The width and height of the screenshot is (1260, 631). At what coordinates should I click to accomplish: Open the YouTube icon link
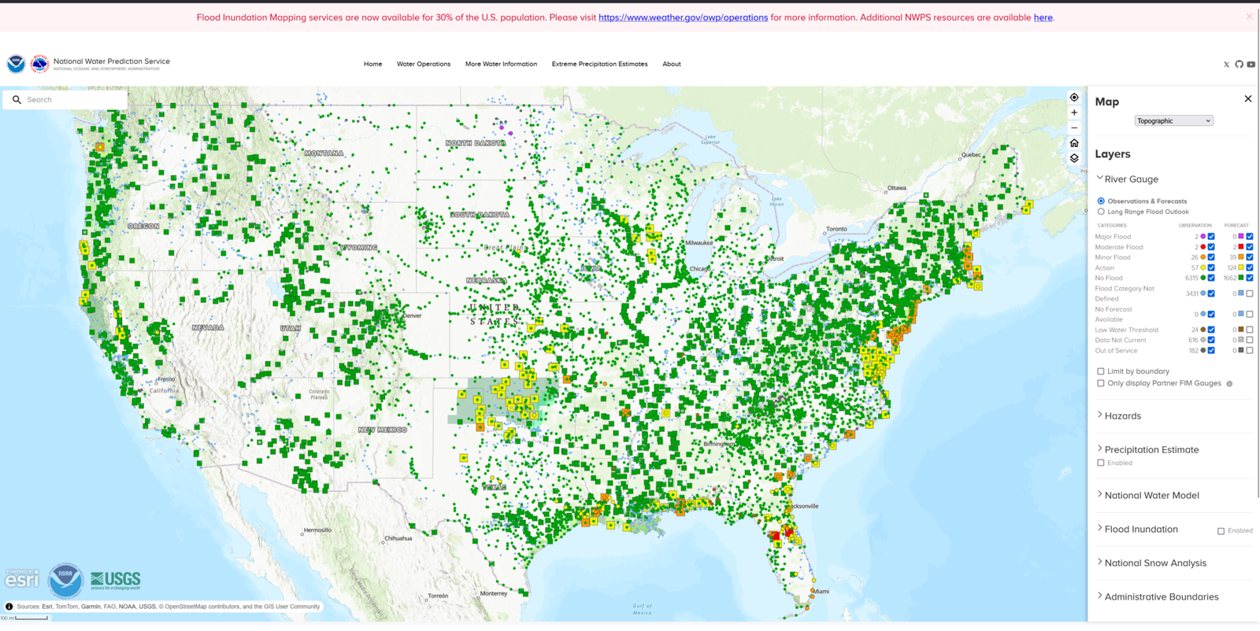point(1251,65)
